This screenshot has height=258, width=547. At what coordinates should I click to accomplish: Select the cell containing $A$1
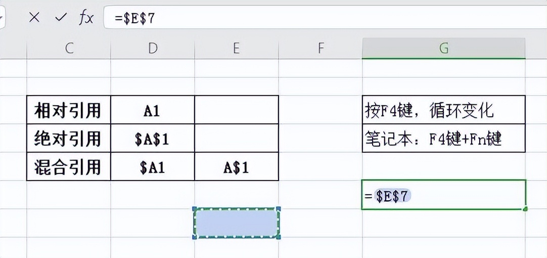(153, 138)
